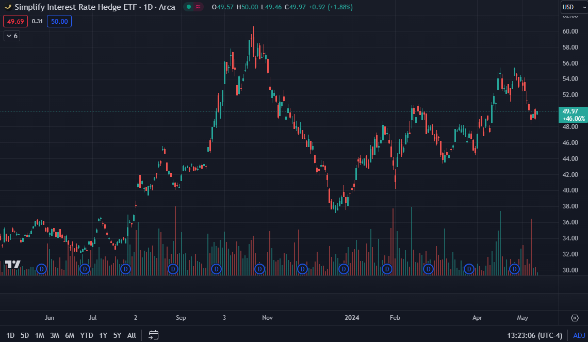Click the dividend marker just before Sep

pos(173,269)
